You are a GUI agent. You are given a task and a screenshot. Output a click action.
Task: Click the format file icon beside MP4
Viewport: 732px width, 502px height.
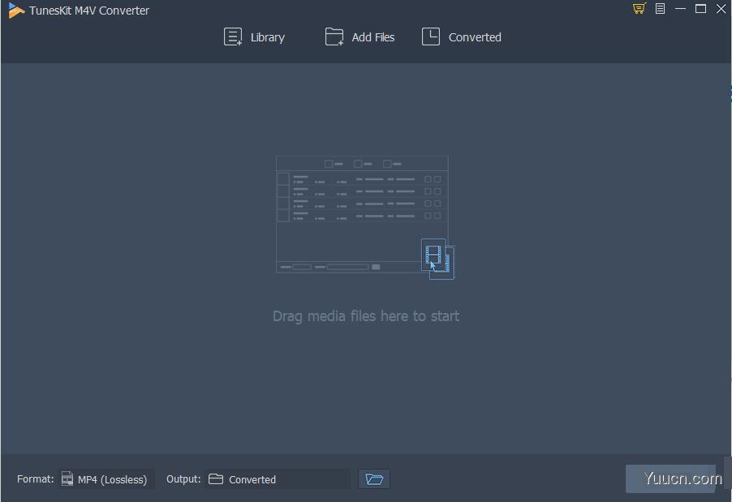[67, 479]
